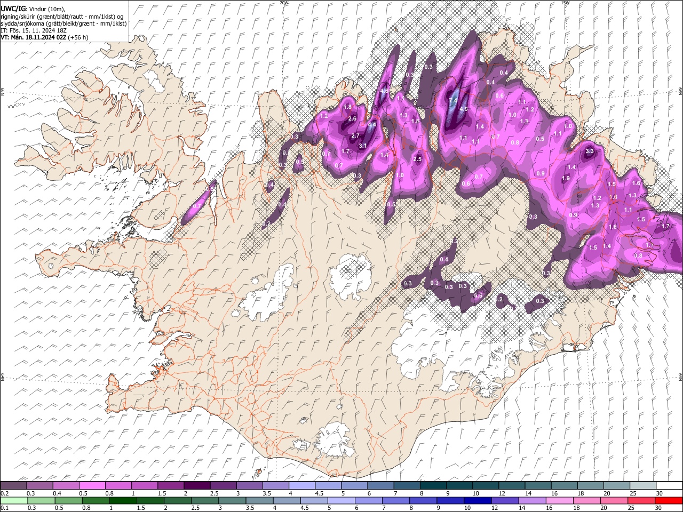Screen dimensions: 683x512
Task: Click the violet 12–14 lower legend swatch
Action: [505, 501]
